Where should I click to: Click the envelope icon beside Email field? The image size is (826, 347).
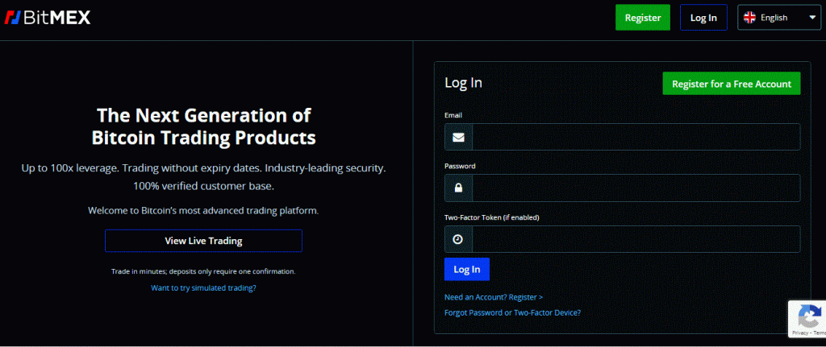point(458,137)
